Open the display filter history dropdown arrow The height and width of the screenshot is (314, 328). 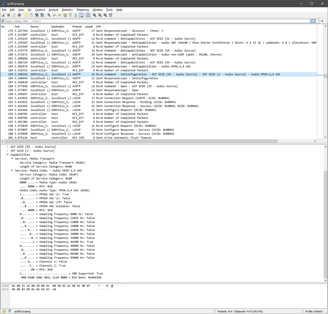pos(318,21)
